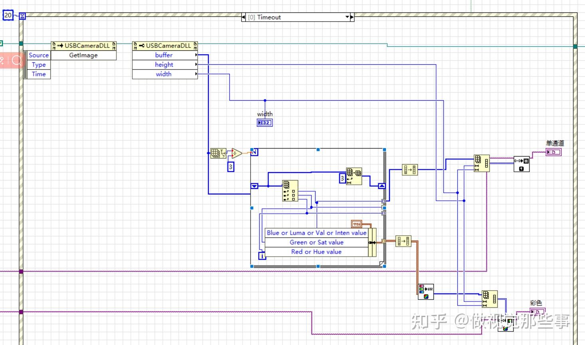Viewport: 585px width, 345px height.
Task: Click the Index Array node inside the loop
Action: (x=289, y=190)
